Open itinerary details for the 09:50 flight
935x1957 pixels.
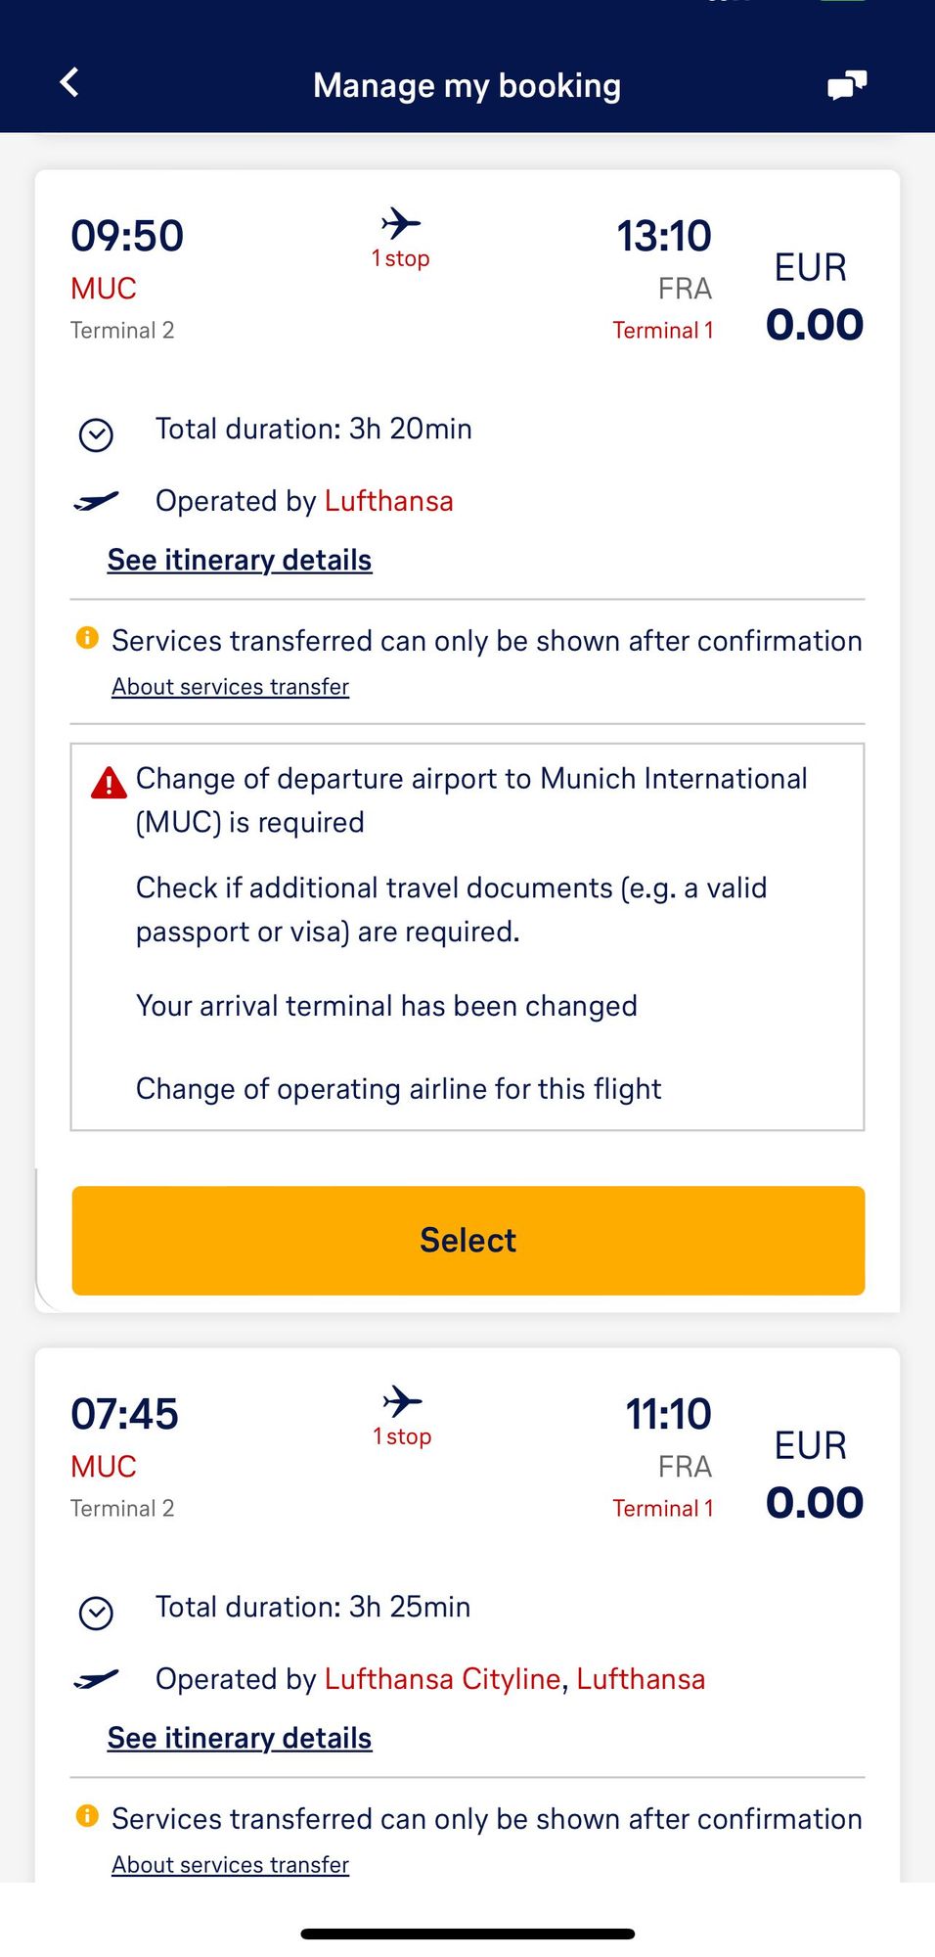coord(240,560)
